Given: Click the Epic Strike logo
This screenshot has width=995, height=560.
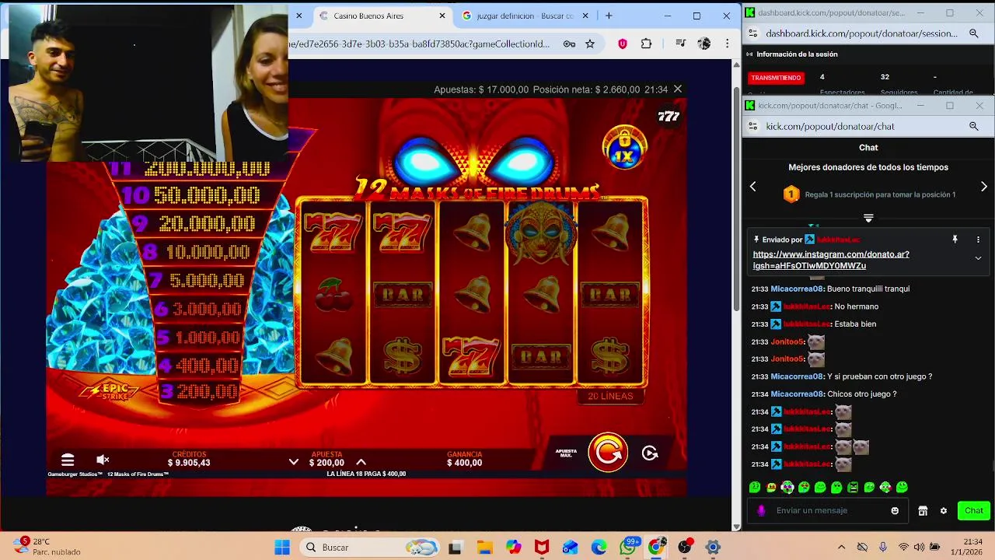Looking at the screenshot, I should click(110, 390).
